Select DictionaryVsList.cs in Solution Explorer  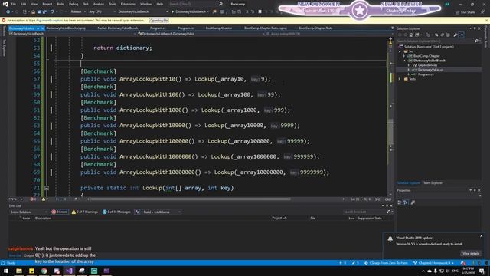[x=430, y=70]
